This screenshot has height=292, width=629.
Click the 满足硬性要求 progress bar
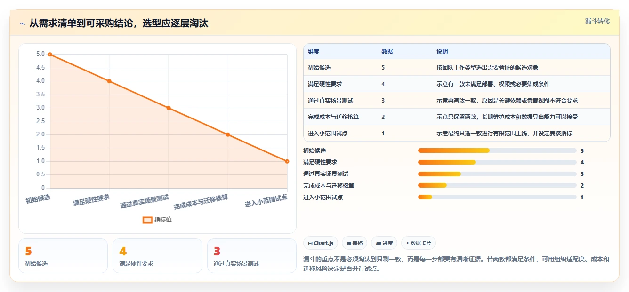(x=497, y=162)
